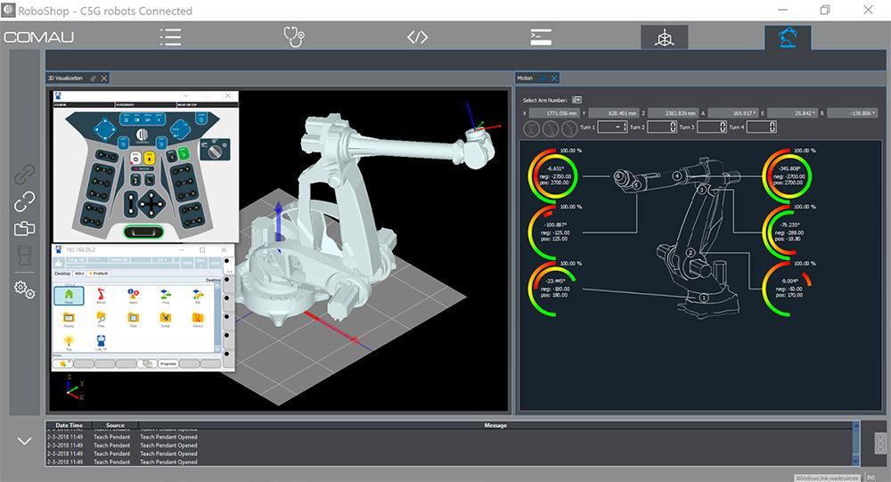Open Files icon in pendant desktop
891x482 pixels.
click(102, 320)
